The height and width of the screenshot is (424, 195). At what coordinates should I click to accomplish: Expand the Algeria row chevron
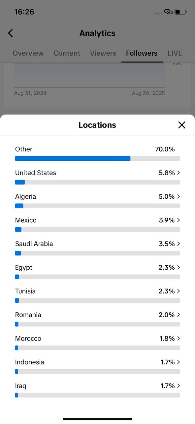tap(179, 196)
